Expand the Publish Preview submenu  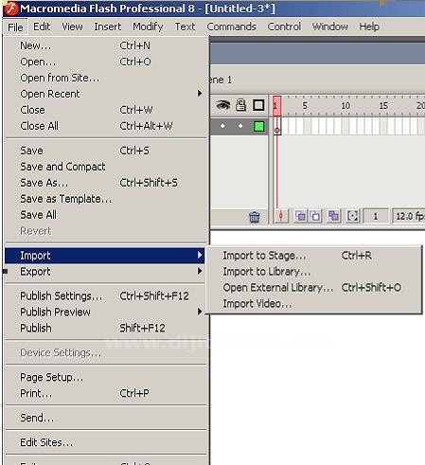[x=105, y=313]
